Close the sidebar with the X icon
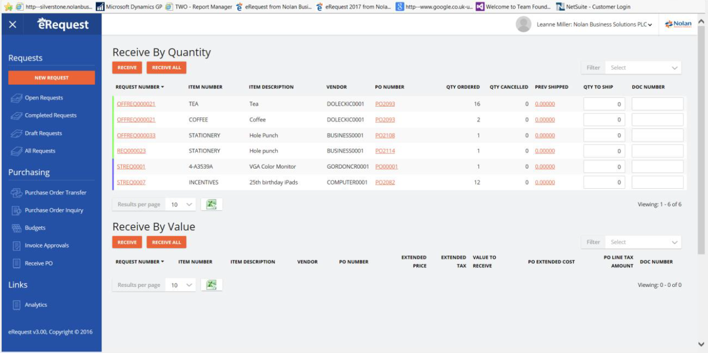The image size is (708, 353). 13,25
